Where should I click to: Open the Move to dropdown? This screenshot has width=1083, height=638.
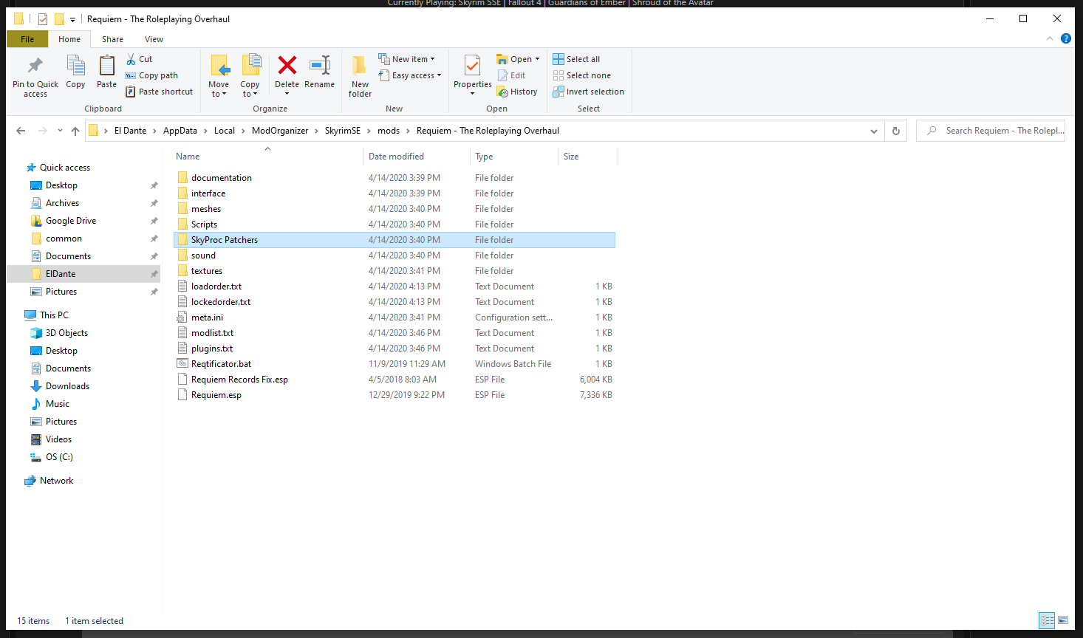coord(219,75)
